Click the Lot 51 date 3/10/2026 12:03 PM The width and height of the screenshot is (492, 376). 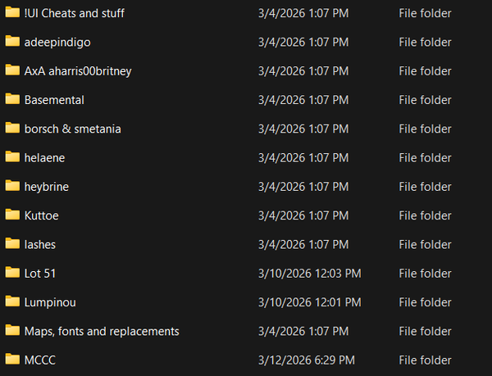309,274
